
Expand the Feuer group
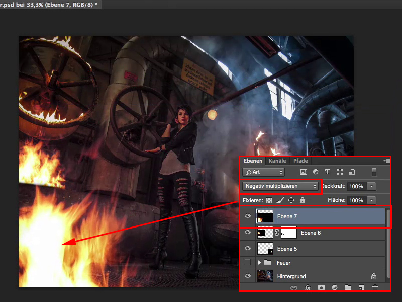(x=259, y=262)
